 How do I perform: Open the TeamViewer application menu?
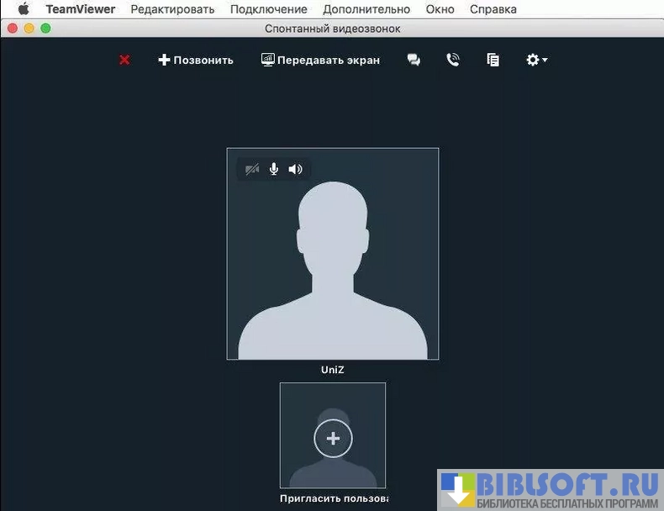[81, 9]
